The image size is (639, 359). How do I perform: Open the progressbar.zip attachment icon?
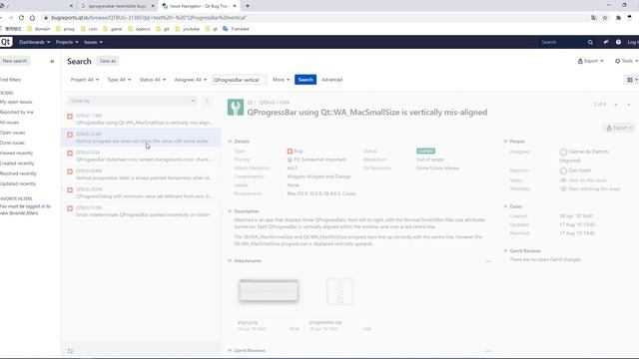click(x=339, y=291)
